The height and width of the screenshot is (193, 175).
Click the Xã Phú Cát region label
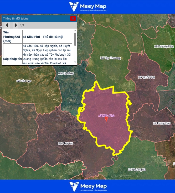[65, 143]
